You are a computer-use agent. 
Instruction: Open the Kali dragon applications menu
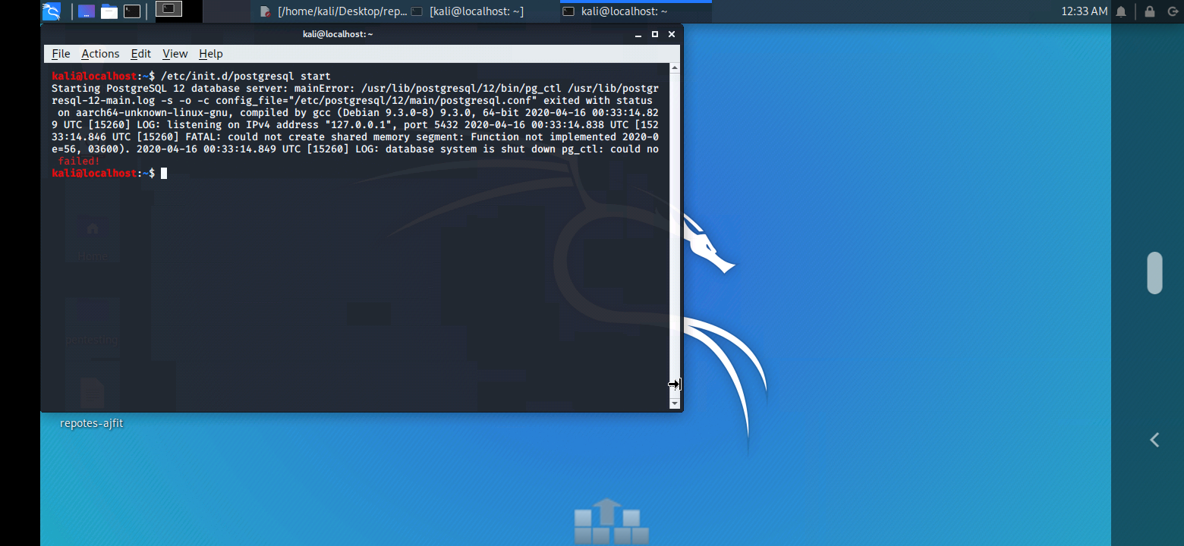pyautogui.click(x=51, y=11)
